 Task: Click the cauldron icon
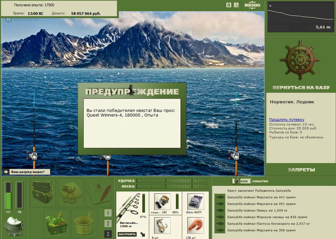click(14, 226)
